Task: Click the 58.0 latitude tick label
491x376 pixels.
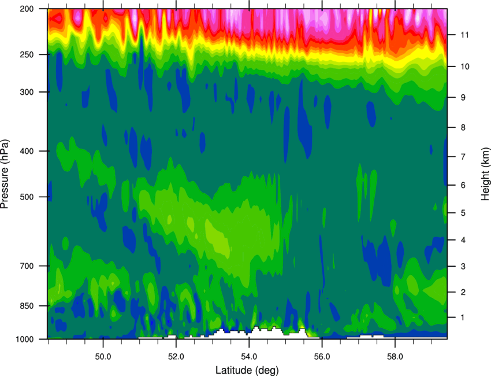Action: (x=395, y=357)
